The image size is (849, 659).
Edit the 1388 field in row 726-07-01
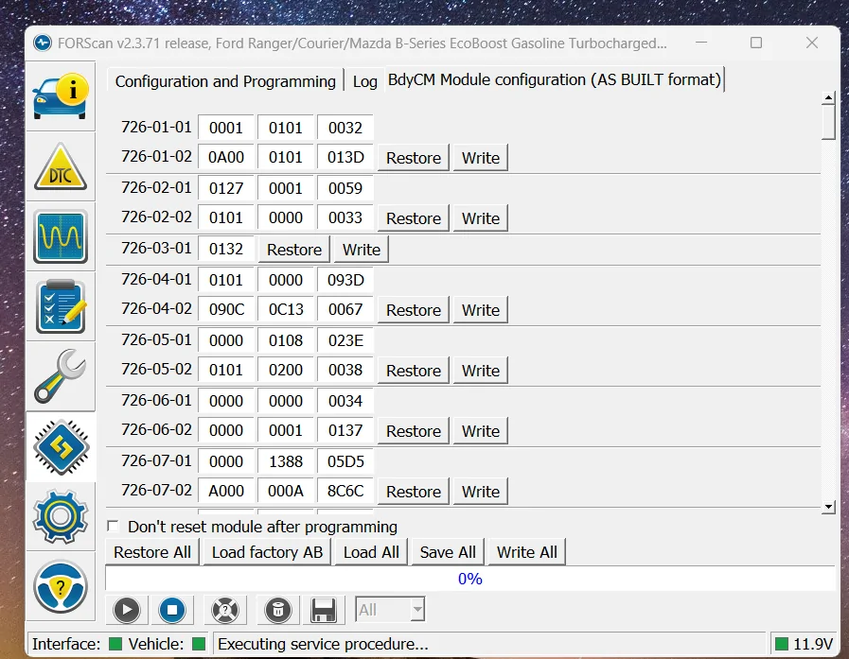point(286,462)
